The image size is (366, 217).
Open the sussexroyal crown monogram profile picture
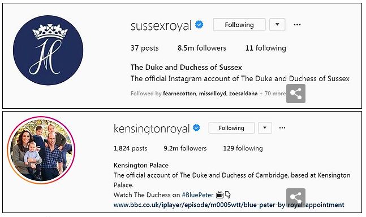pyautogui.click(x=48, y=50)
